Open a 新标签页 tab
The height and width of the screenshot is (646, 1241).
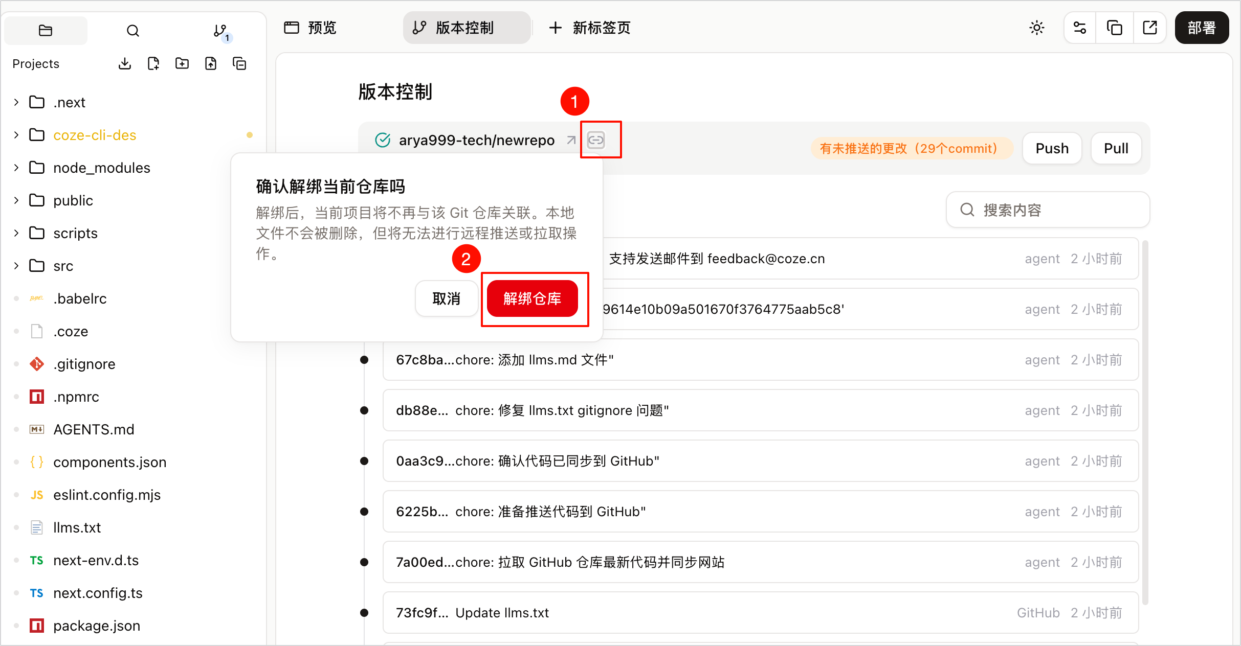(x=590, y=28)
